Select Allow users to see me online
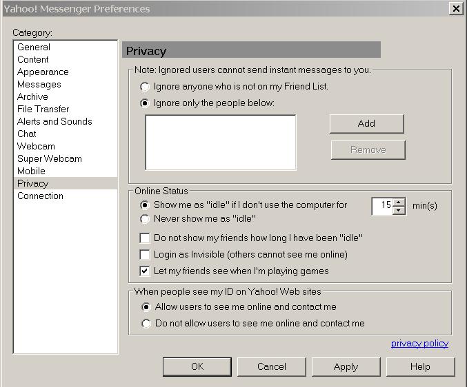 [146, 307]
